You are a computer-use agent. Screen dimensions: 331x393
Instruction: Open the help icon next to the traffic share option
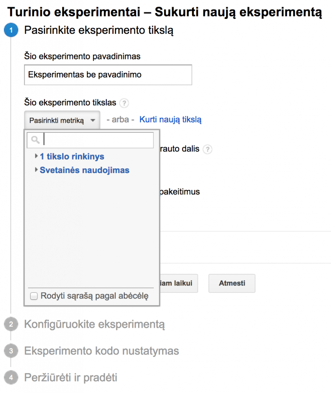pyautogui.click(x=207, y=150)
